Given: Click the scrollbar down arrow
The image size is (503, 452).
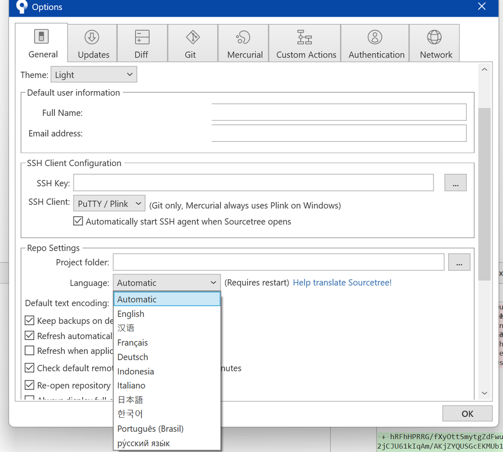Looking at the screenshot, I should (x=484, y=393).
